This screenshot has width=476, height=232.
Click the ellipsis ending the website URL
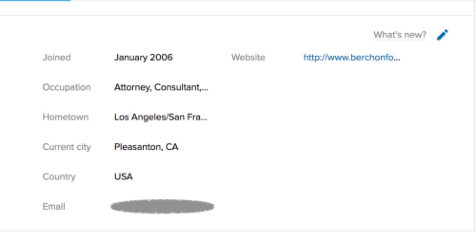point(397,58)
